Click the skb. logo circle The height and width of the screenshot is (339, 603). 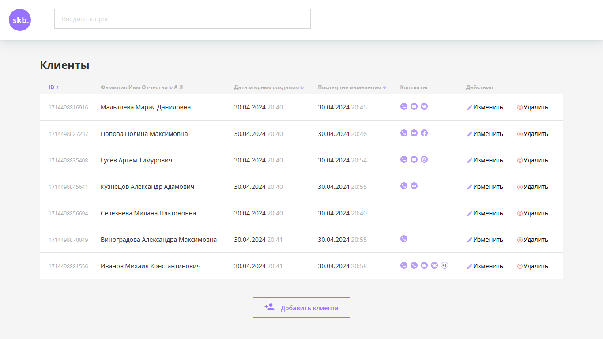point(19,19)
